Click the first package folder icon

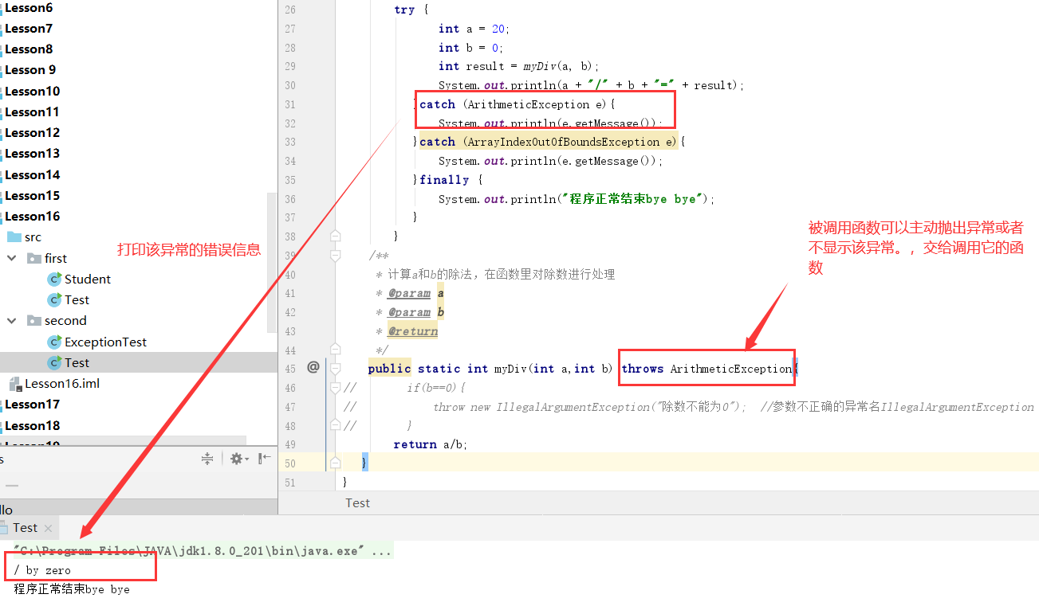pos(34,258)
